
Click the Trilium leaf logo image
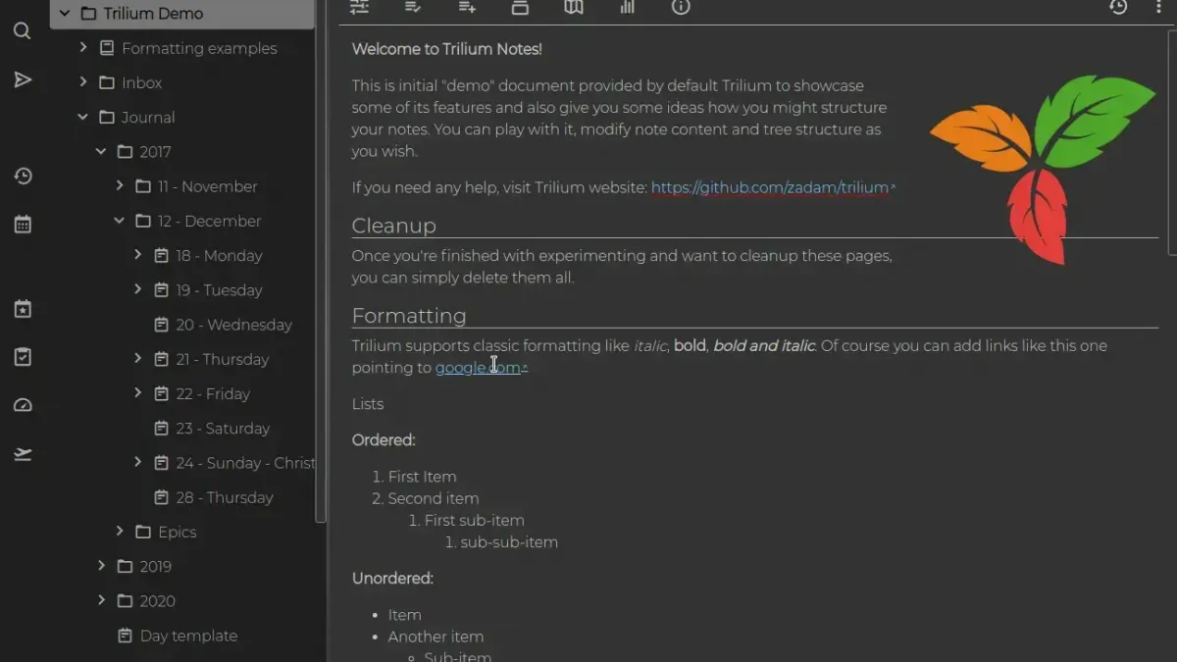point(1044,169)
